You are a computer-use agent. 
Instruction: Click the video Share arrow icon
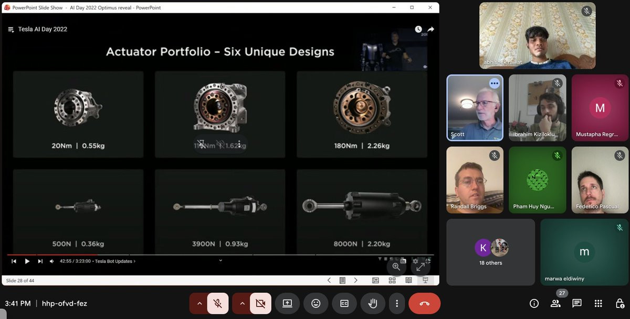coord(430,29)
